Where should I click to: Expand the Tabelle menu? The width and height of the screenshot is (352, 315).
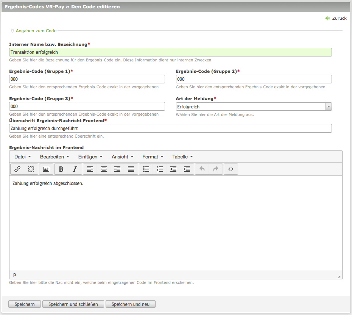pyautogui.click(x=182, y=157)
